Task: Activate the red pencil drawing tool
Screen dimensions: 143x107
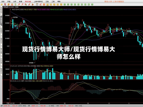Action: click(29, 4)
